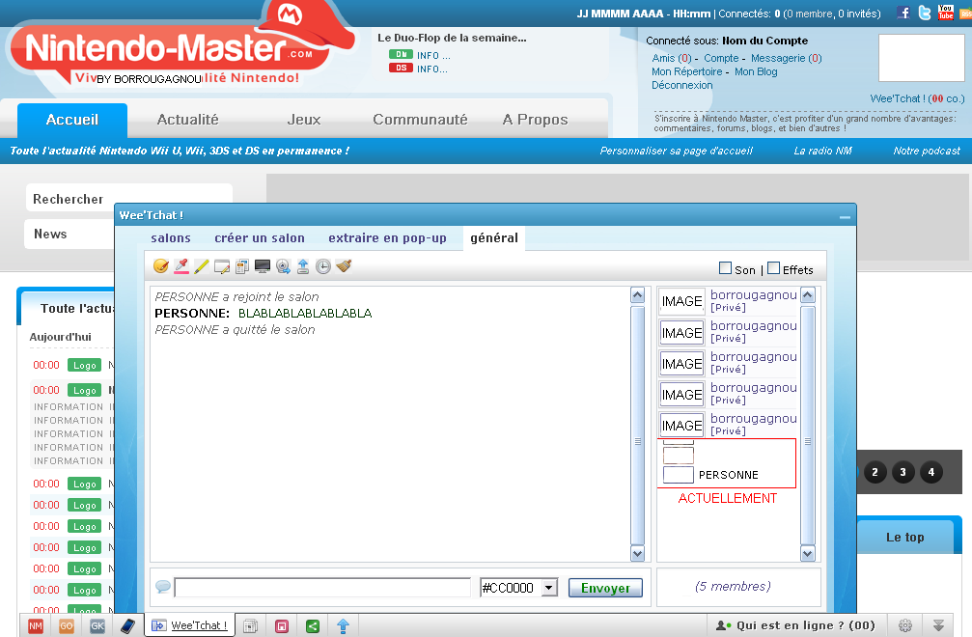Open the GK icon in bottom bar
Image resolution: width=972 pixels, height=637 pixels.
(x=97, y=625)
